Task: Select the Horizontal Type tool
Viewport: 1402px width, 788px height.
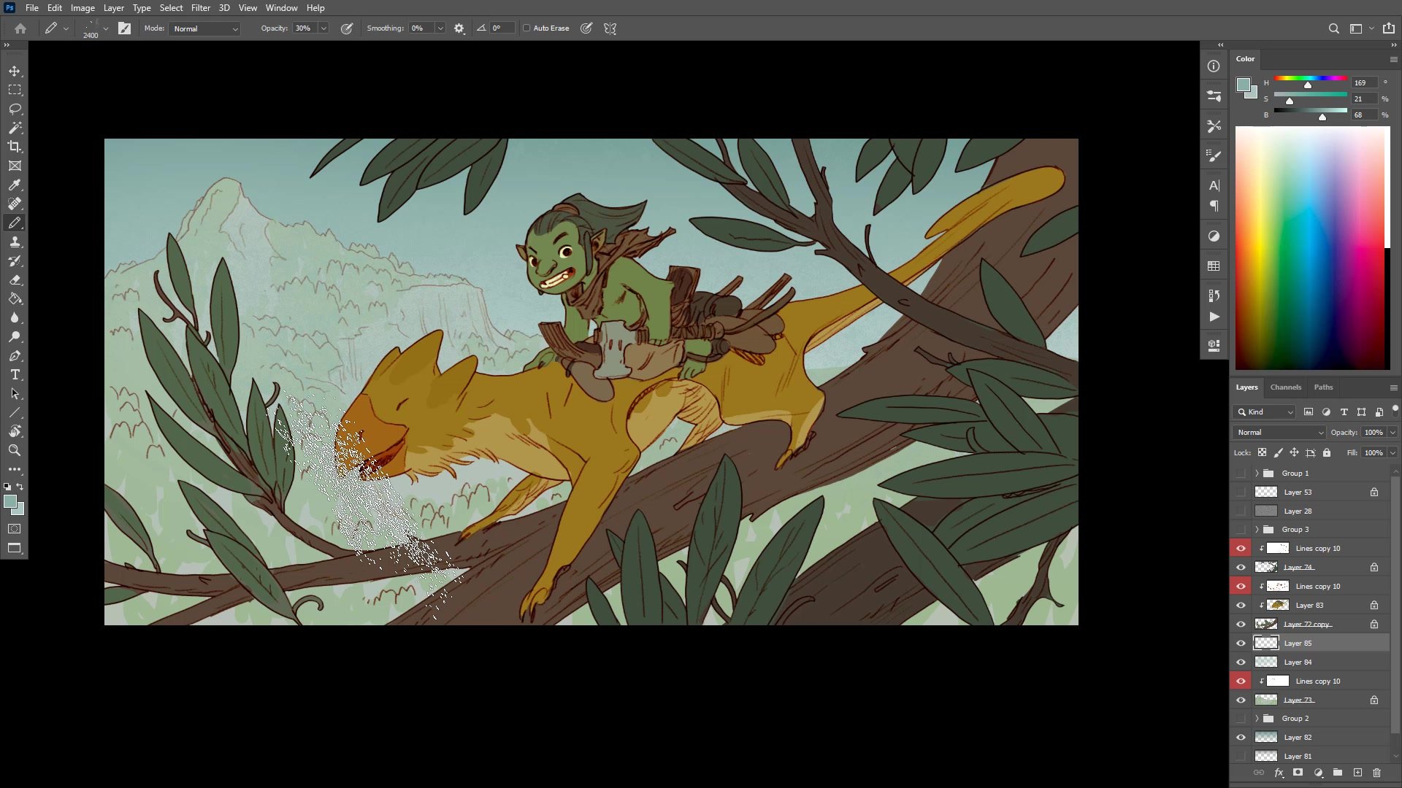Action: click(x=15, y=375)
